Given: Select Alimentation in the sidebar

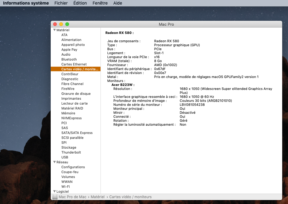Looking at the screenshot, I should point(71,40).
